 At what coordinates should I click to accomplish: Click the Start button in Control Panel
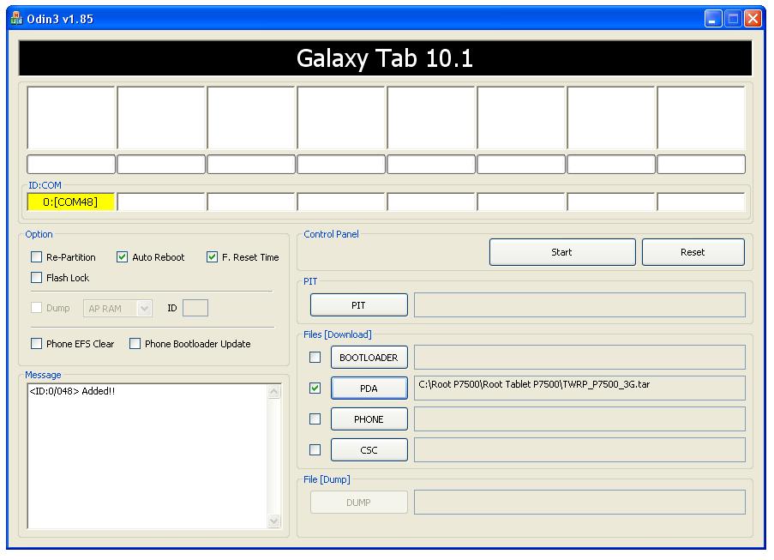point(562,252)
